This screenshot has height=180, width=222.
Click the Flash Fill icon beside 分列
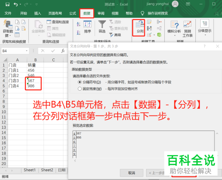point(149,22)
